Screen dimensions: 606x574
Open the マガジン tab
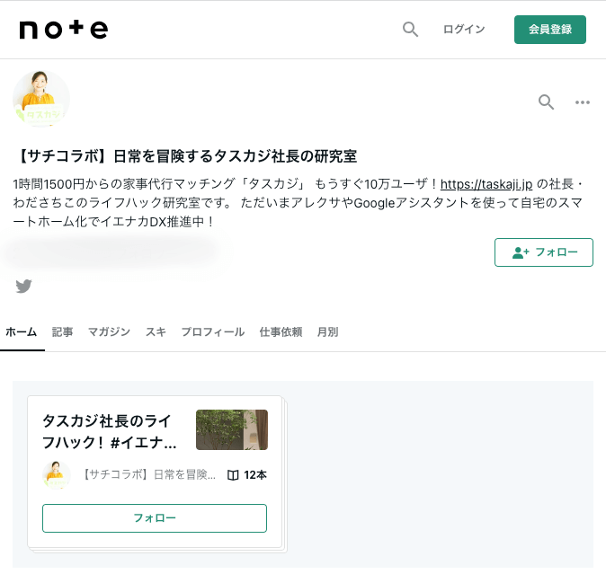click(109, 331)
